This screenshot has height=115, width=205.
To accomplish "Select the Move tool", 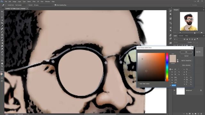I will click(2, 11).
